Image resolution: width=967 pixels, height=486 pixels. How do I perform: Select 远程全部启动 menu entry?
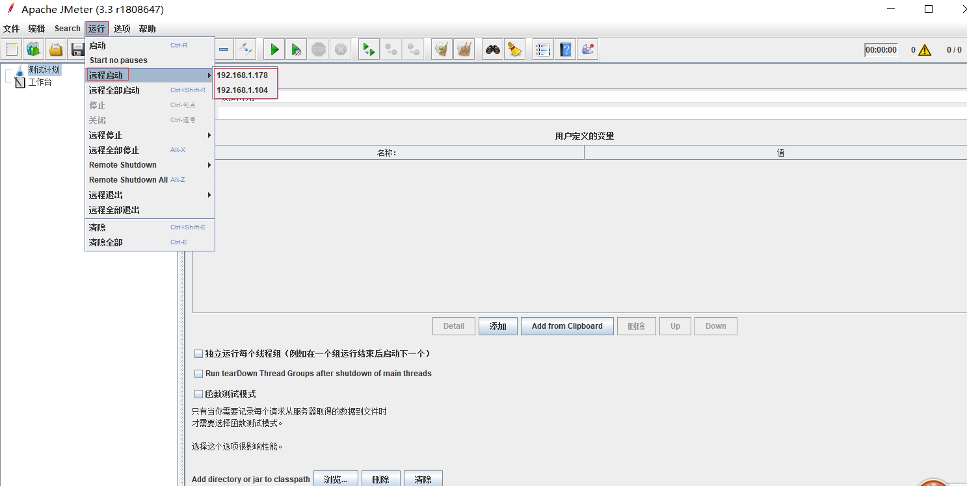coord(150,90)
